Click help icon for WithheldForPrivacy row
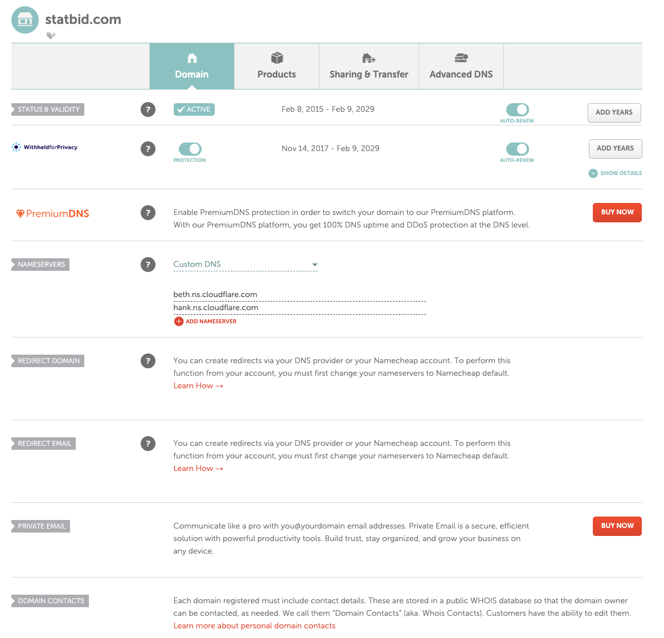This screenshot has height=638, width=664. (x=148, y=149)
